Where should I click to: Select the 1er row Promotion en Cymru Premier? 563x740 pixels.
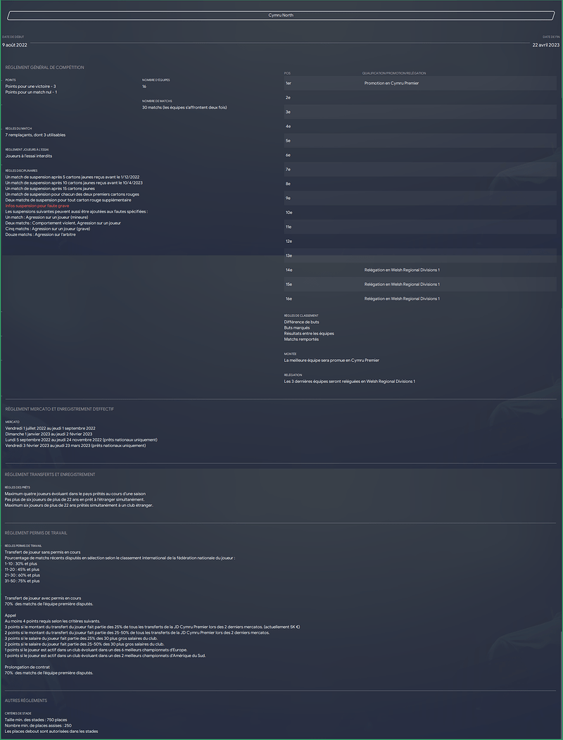420,83
